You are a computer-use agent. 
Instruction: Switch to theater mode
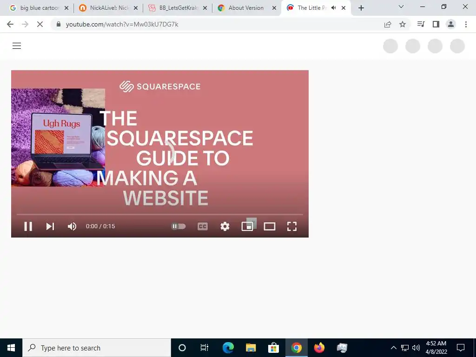point(269,226)
